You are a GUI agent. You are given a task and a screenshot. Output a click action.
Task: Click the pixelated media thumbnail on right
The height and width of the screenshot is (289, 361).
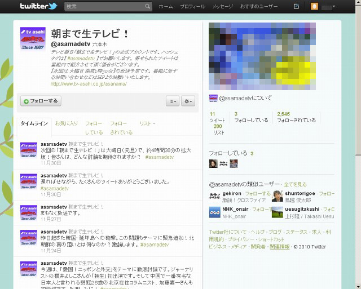[x=262, y=56]
